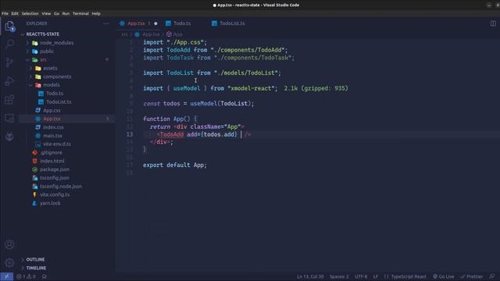Click the TodoAdd tag on line 13
The width and height of the screenshot is (500, 281).
point(172,134)
